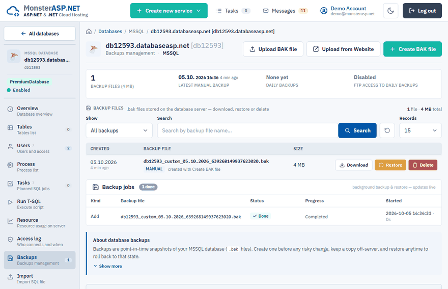Select Overview info icon in sidebar
The height and width of the screenshot is (289, 448).
coord(10,109)
